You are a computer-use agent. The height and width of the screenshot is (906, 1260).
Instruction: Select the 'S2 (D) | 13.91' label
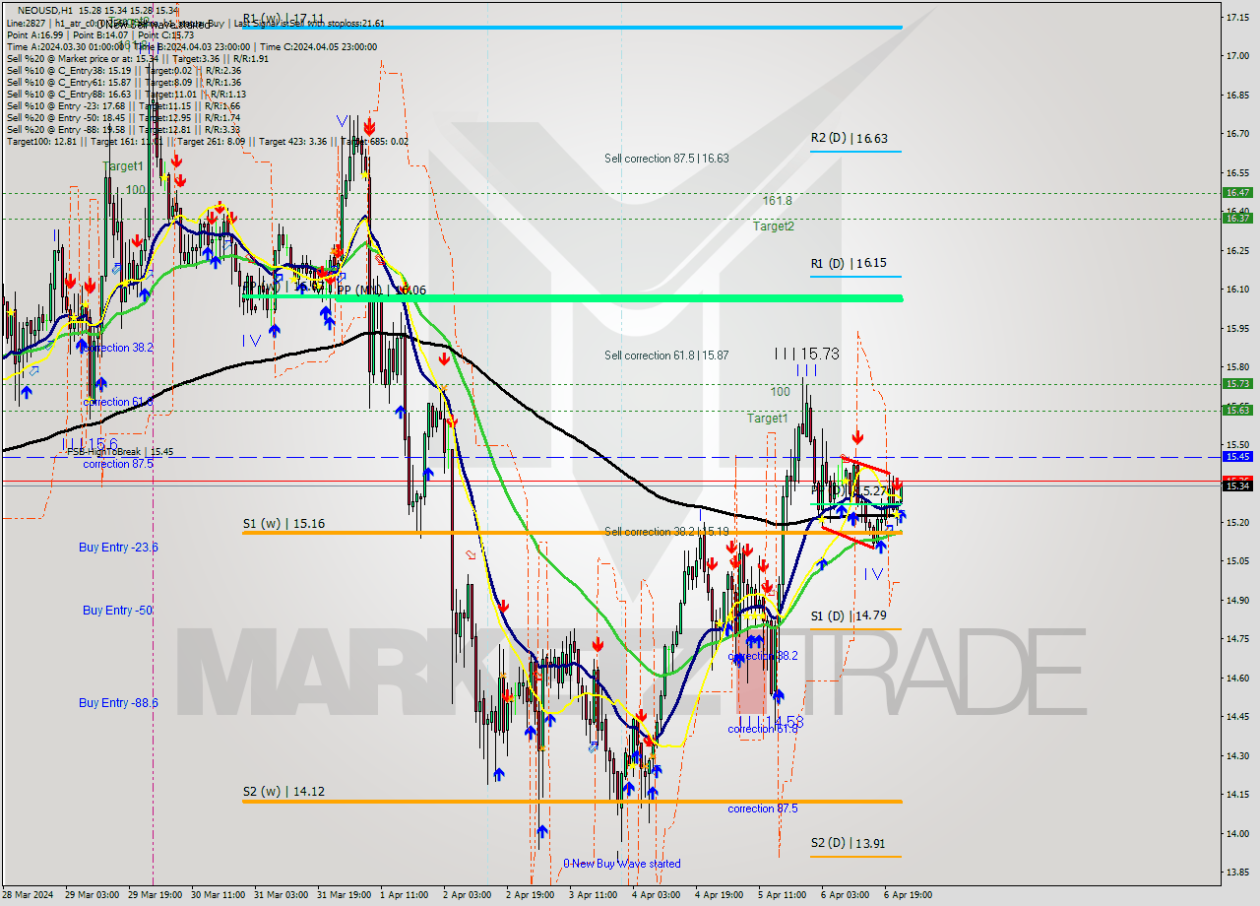point(849,844)
